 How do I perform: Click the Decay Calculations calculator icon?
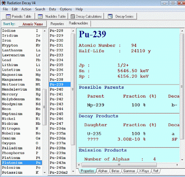73,16
